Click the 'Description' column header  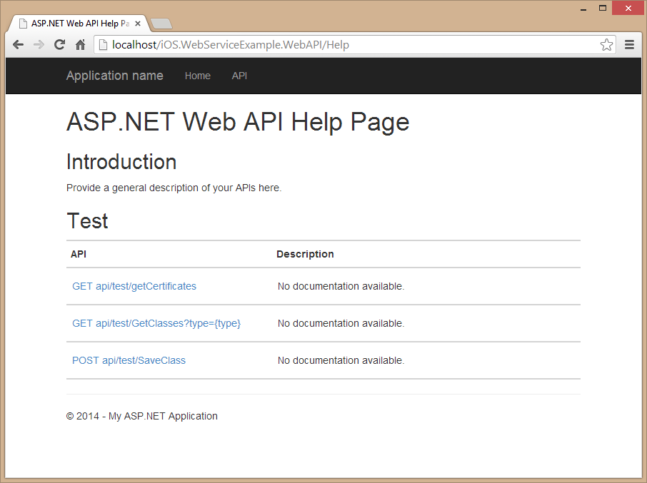[x=305, y=254]
